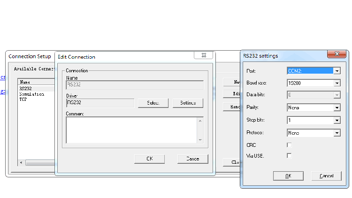This screenshot has width=352, height=198.
Task: Expand the Stop bits dropdown
Action: (337, 120)
